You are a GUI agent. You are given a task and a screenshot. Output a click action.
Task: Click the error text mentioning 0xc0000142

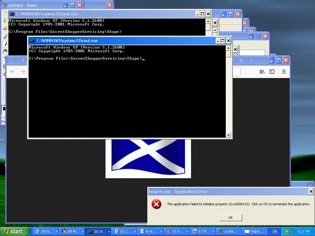pos(239,204)
